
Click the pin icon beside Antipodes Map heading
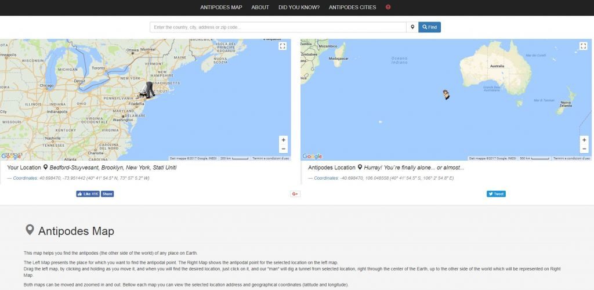pos(30,230)
